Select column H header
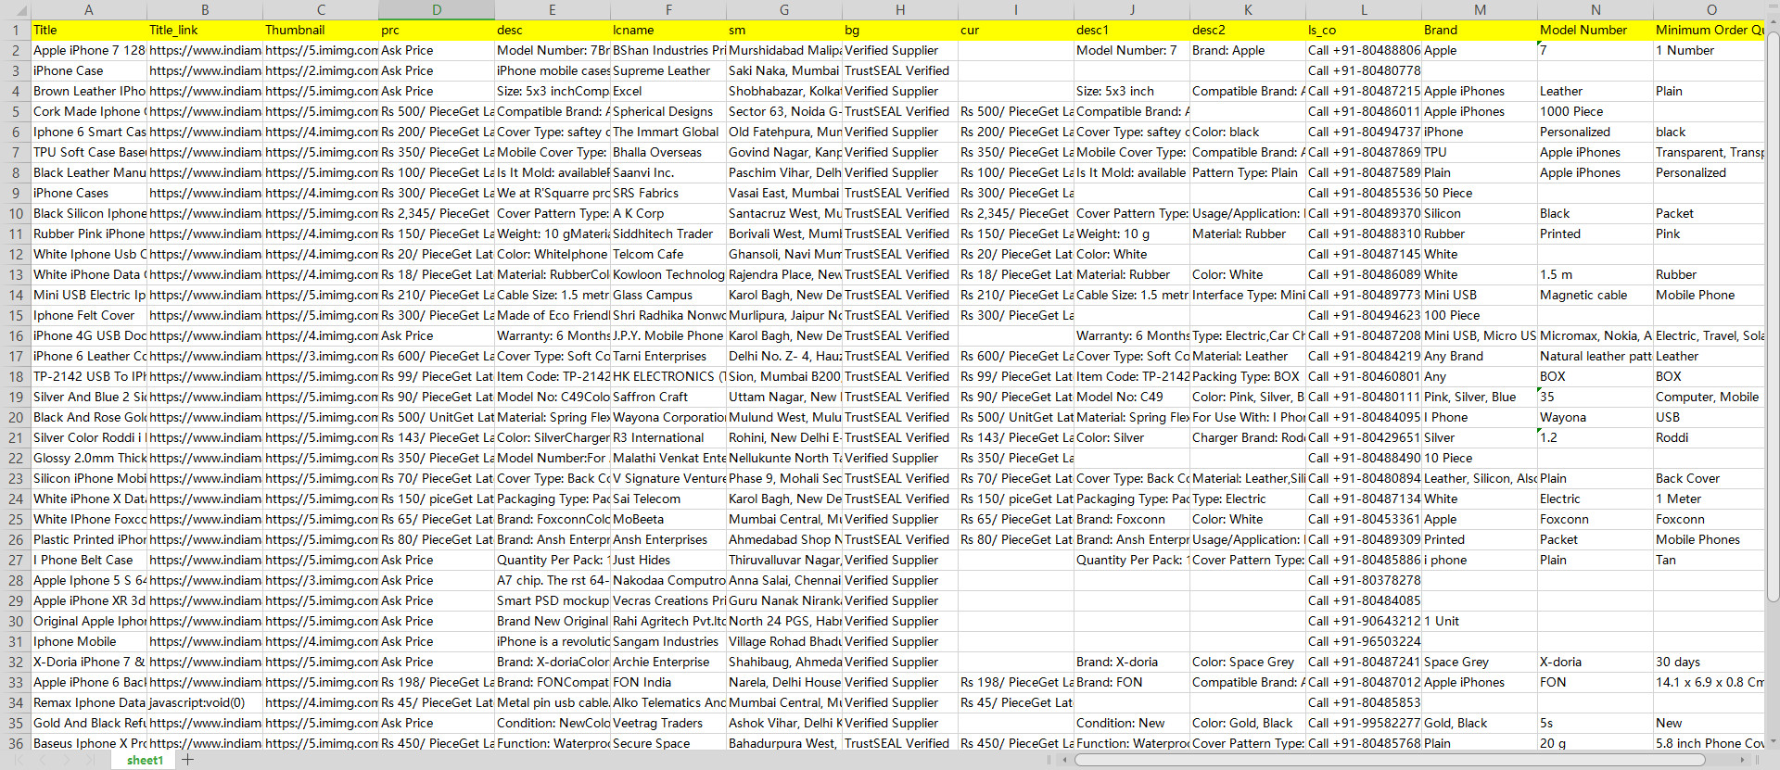Viewport: 1780px width, 770px height. coord(900,10)
